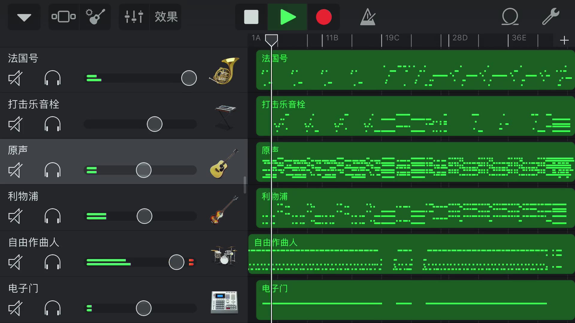
Task: Select the 法国号 green region in timeline
Action: tap(415, 70)
